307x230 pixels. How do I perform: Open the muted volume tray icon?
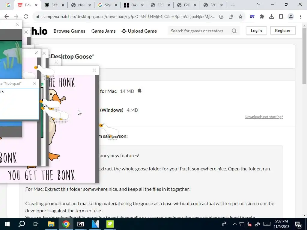pos(249,224)
